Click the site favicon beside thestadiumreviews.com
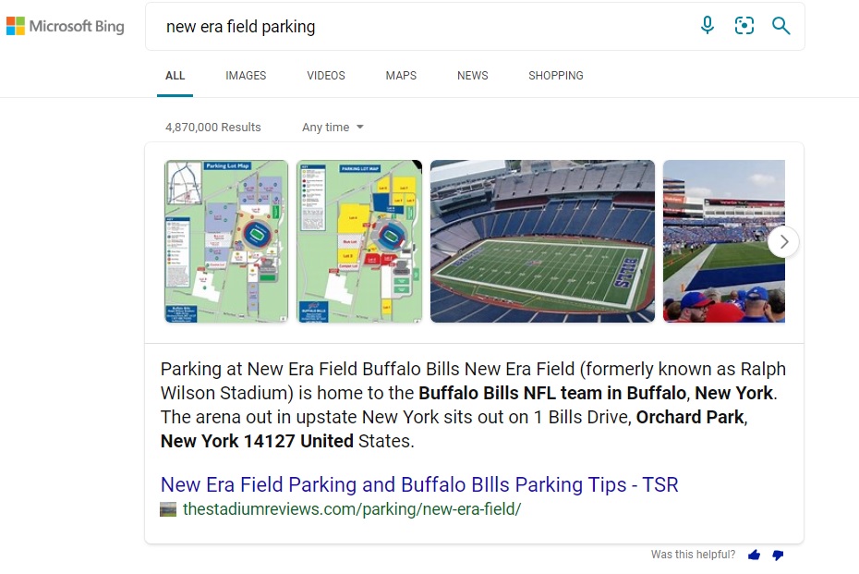Image resolution: width=859 pixels, height=574 pixels. tap(168, 509)
